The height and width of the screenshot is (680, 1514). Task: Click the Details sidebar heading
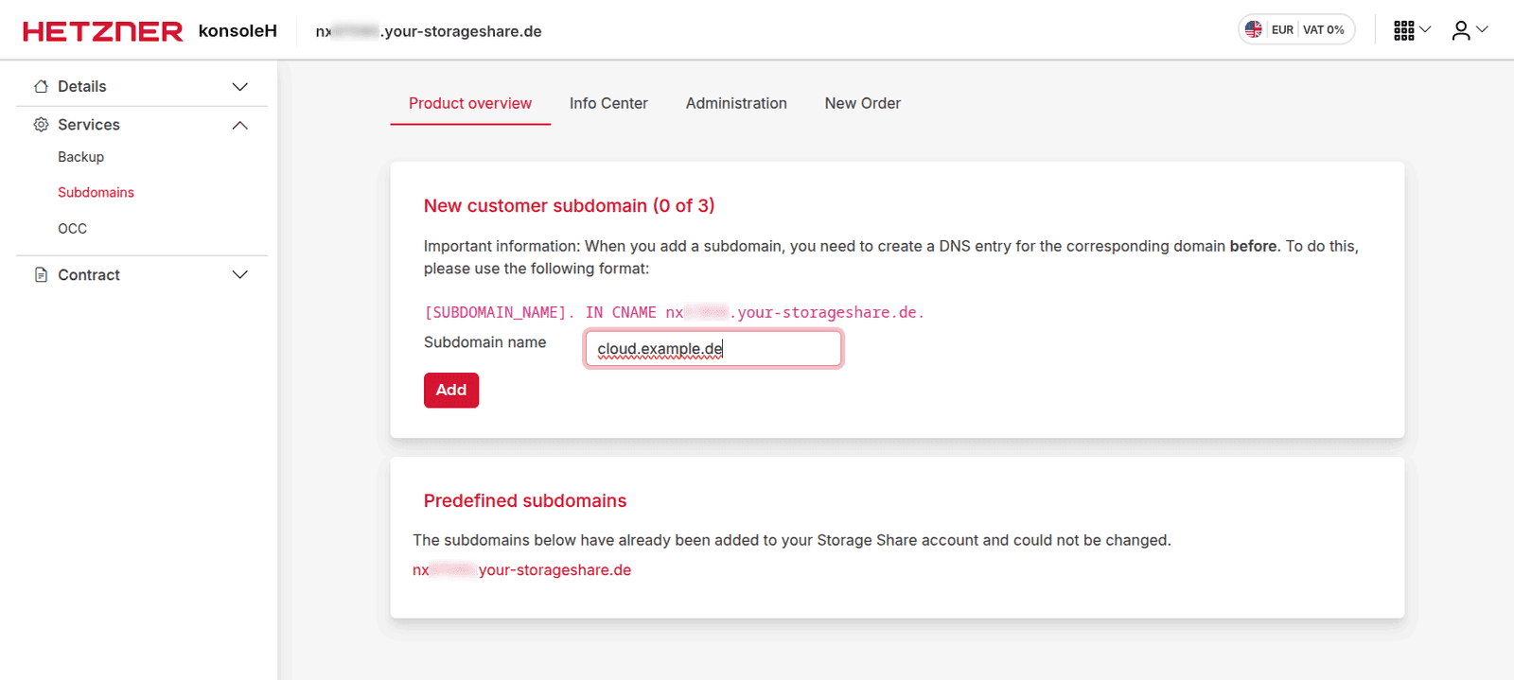point(82,86)
